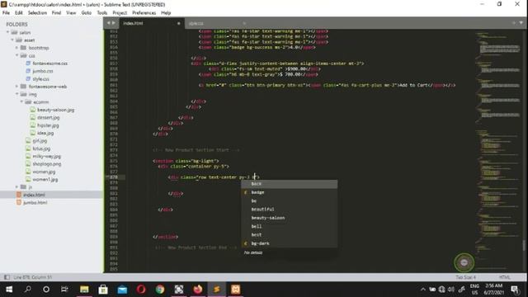Change Tab Size setting in status bar
This screenshot has height=297, width=528.
pos(465,277)
